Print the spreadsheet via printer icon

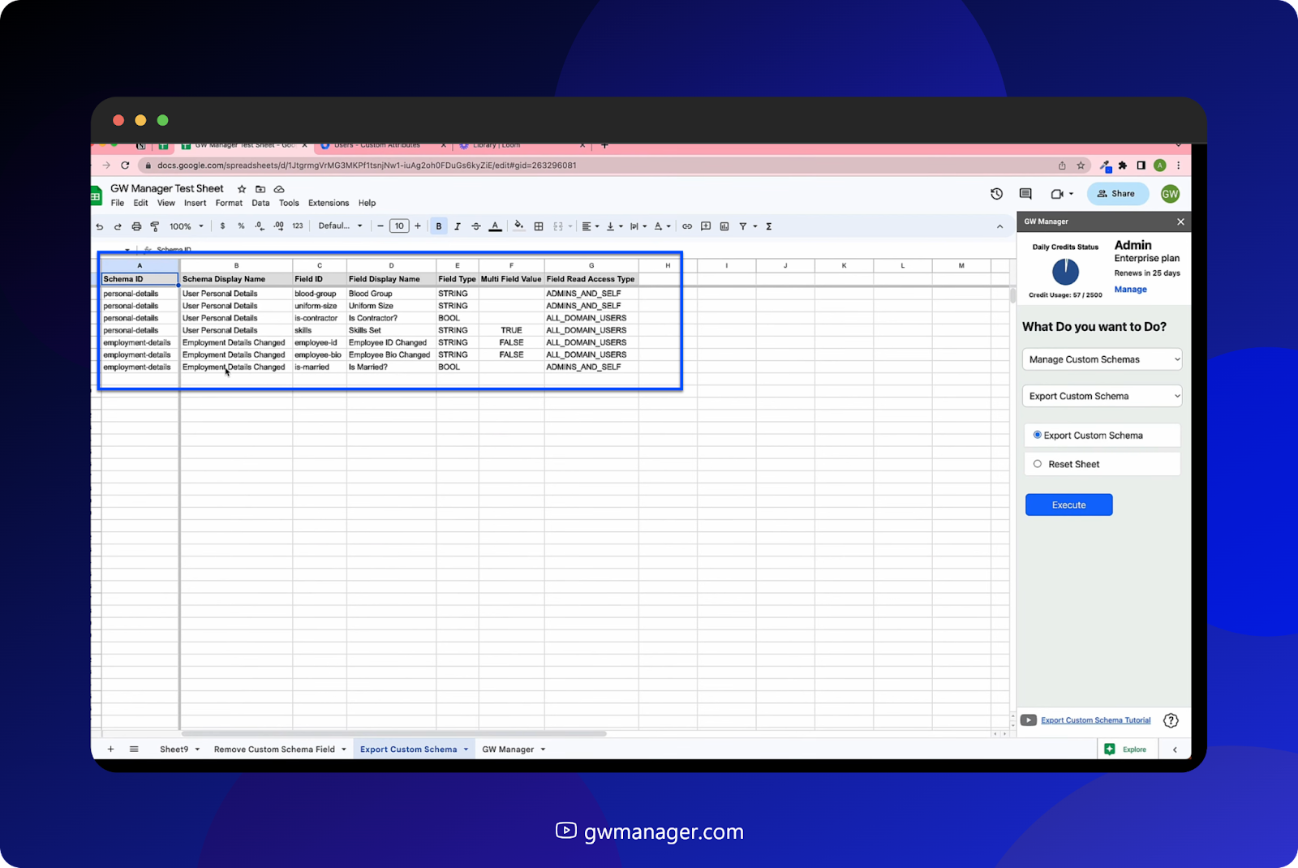pos(136,226)
